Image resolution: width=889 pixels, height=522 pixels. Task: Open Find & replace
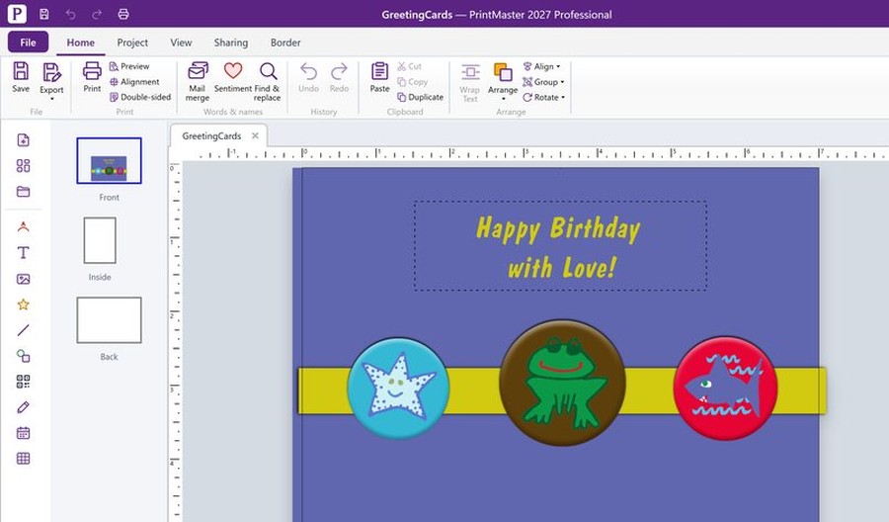point(268,82)
